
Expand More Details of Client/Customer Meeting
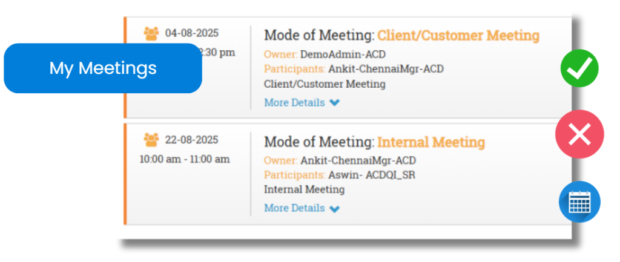pyautogui.click(x=302, y=103)
